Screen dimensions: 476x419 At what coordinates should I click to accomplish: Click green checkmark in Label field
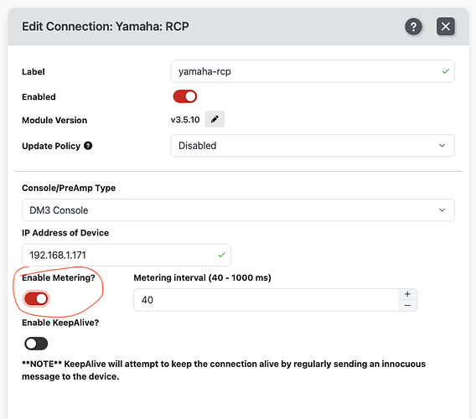point(446,71)
